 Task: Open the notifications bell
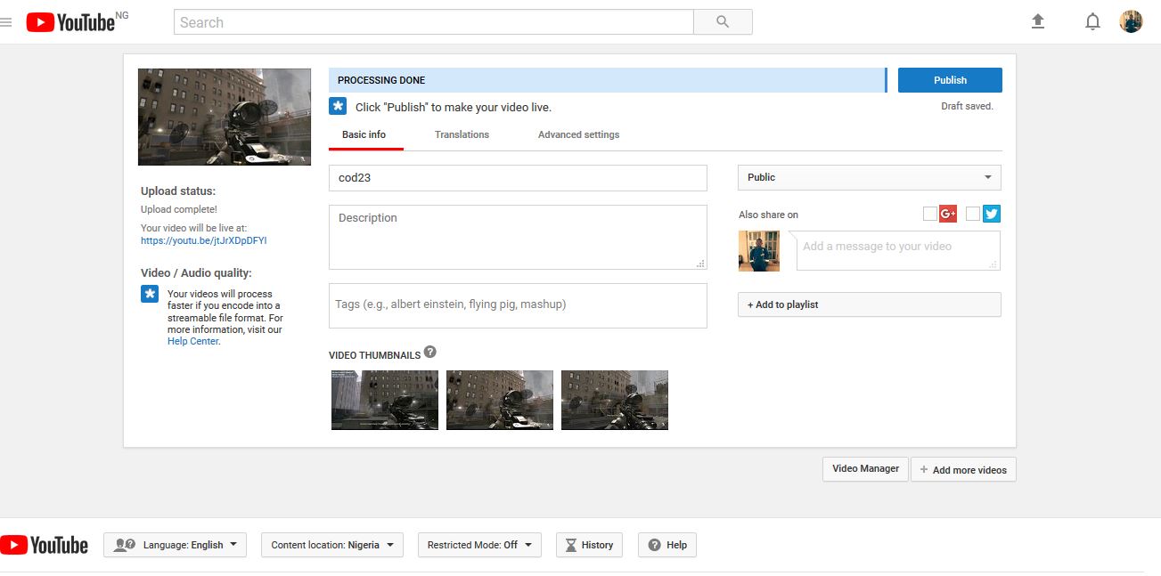pyautogui.click(x=1092, y=22)
